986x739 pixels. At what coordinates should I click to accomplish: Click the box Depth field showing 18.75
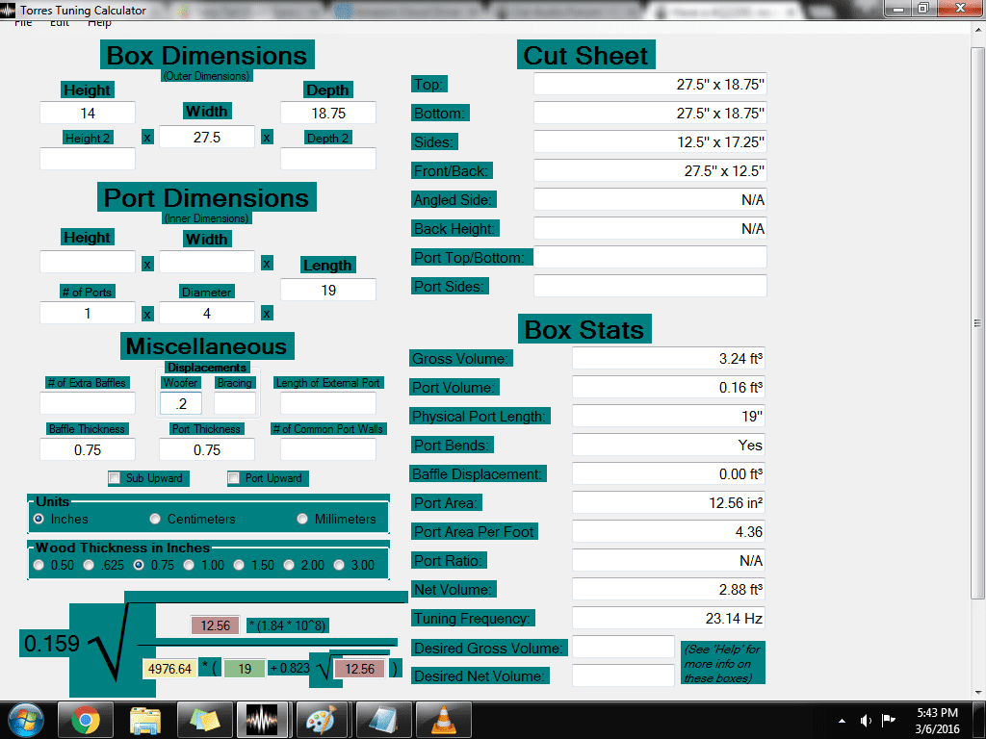tap(328, 114)
